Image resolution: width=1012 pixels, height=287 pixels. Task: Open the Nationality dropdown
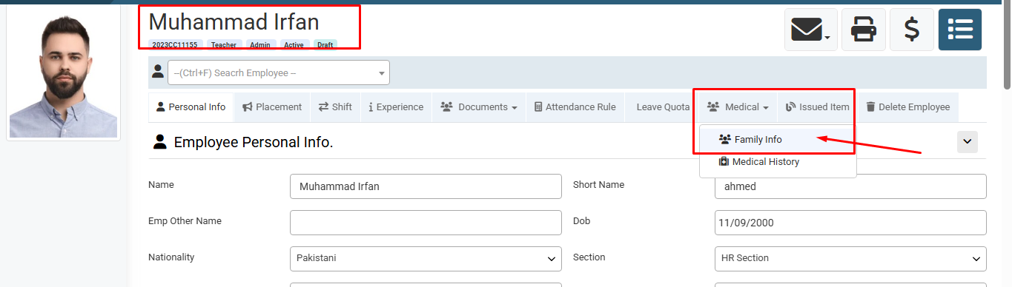pyautogui.click(x=426, y=259)
